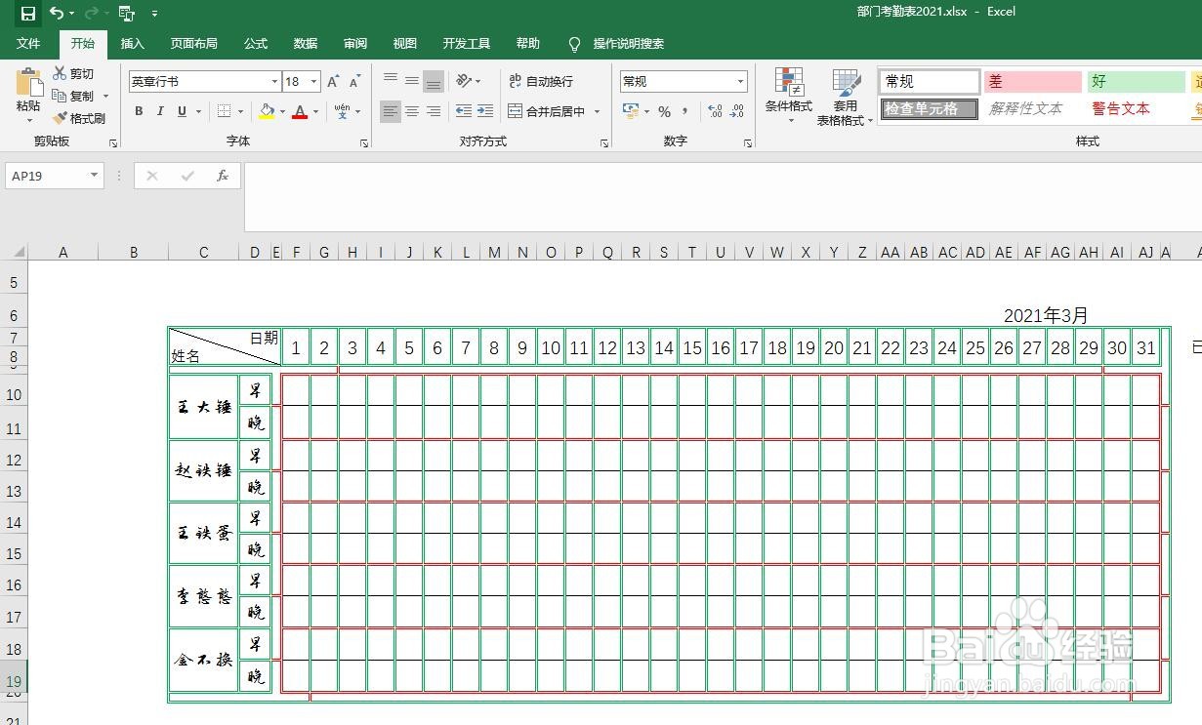The width and height of the screenshot is (1202, 725).
Task: Open the font group dialog launcher
Action: tap(364, 143)
